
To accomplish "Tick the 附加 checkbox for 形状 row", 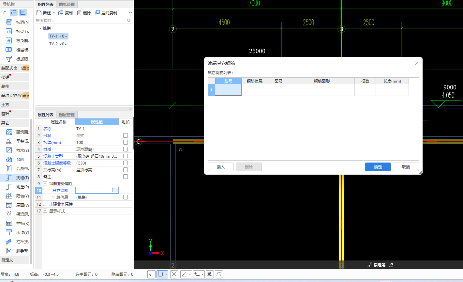I will pos(126,135).
